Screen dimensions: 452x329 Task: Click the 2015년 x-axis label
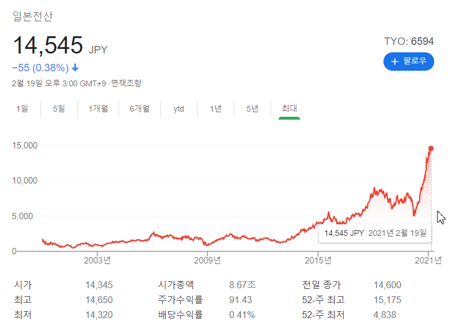318,261
